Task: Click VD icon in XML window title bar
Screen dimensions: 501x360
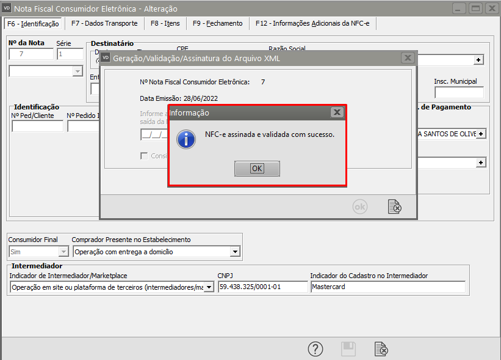Action: pyautogui.click(x=106, y=58)
